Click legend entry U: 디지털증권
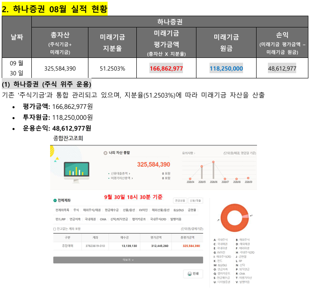 click(x=222, y=282)
